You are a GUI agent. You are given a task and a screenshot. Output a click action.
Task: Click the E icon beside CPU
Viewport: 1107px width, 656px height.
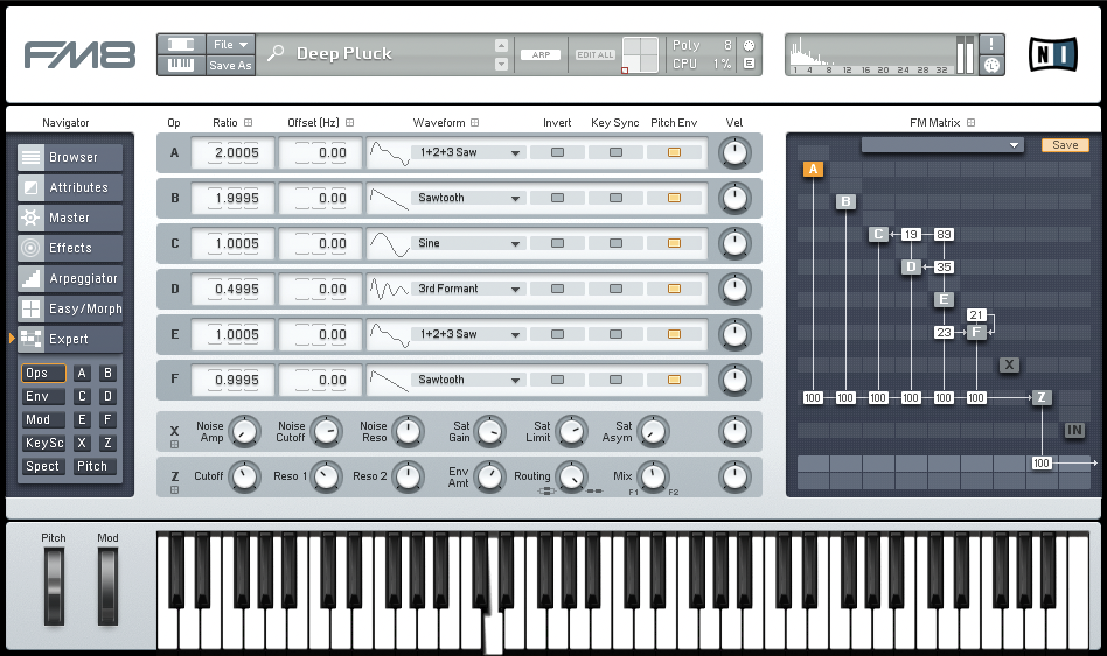tap(749, 64)
